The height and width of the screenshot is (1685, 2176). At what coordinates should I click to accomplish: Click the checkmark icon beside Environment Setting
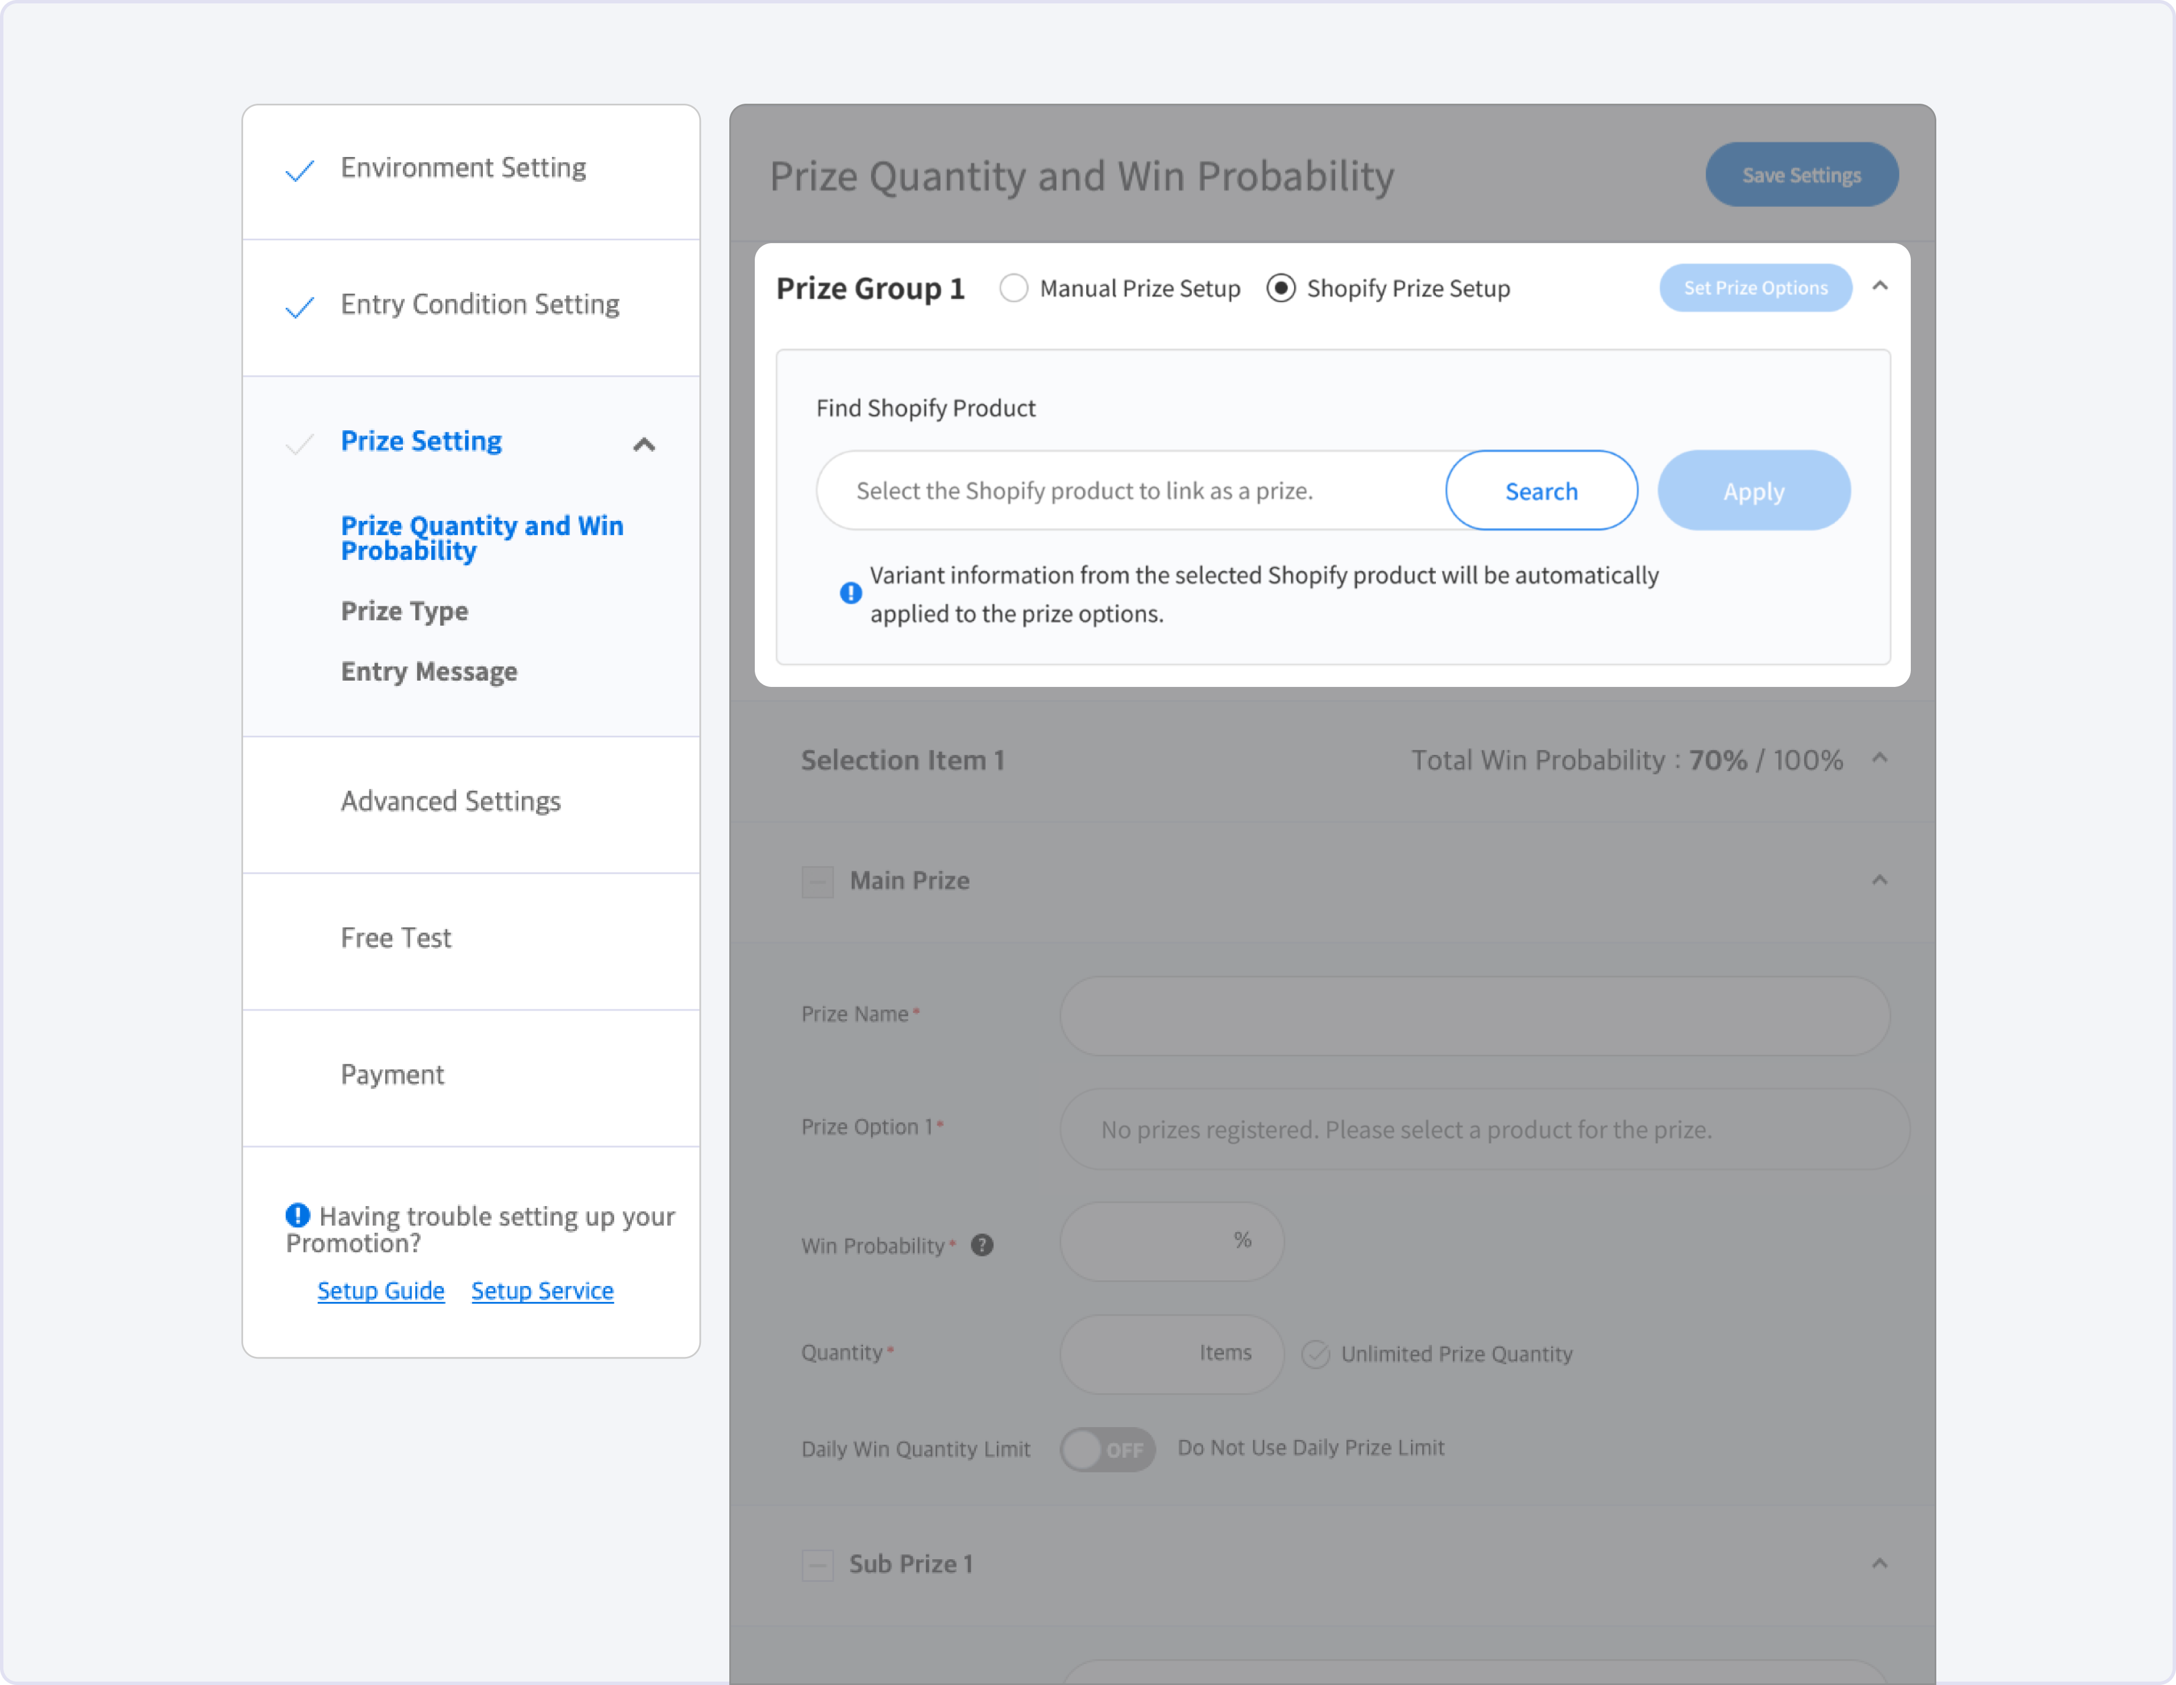click(299, 171)
